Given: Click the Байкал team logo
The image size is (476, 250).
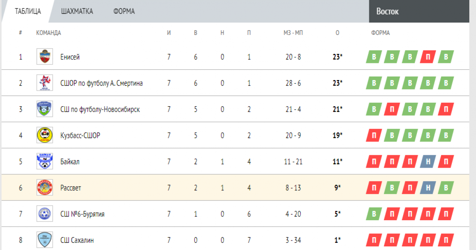Looking at the screenshot, I should pos(44,161).
